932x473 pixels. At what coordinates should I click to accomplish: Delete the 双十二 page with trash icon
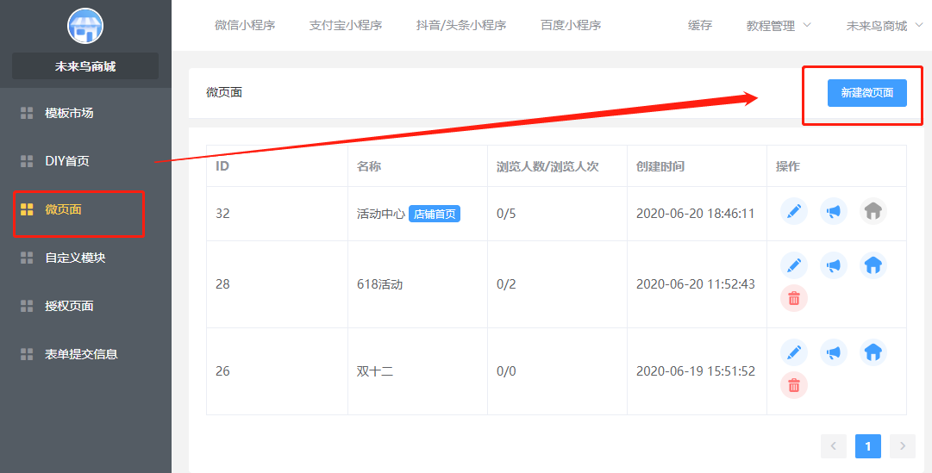click(x=794, y=385)
